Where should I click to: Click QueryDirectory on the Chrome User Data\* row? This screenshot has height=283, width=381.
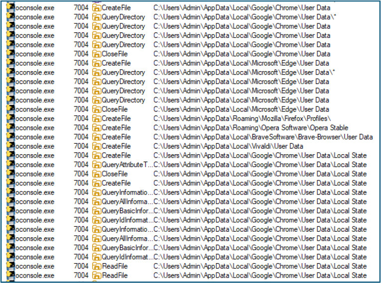click(123, 17)
